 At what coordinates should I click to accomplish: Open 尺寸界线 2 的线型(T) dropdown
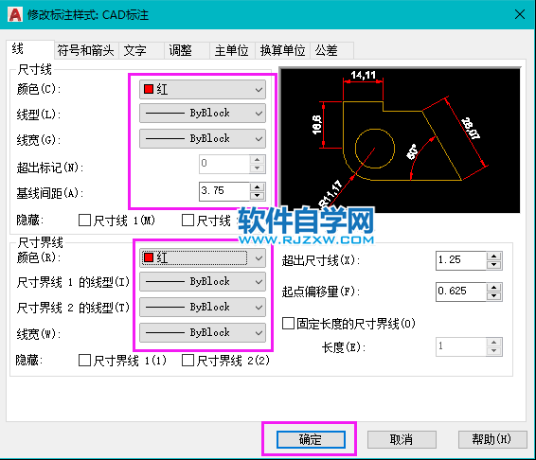coord(203,307)
